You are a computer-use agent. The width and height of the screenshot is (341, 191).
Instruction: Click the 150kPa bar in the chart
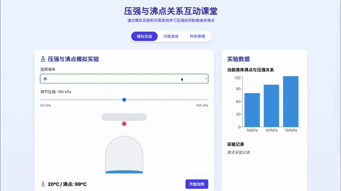coord(291,101)
